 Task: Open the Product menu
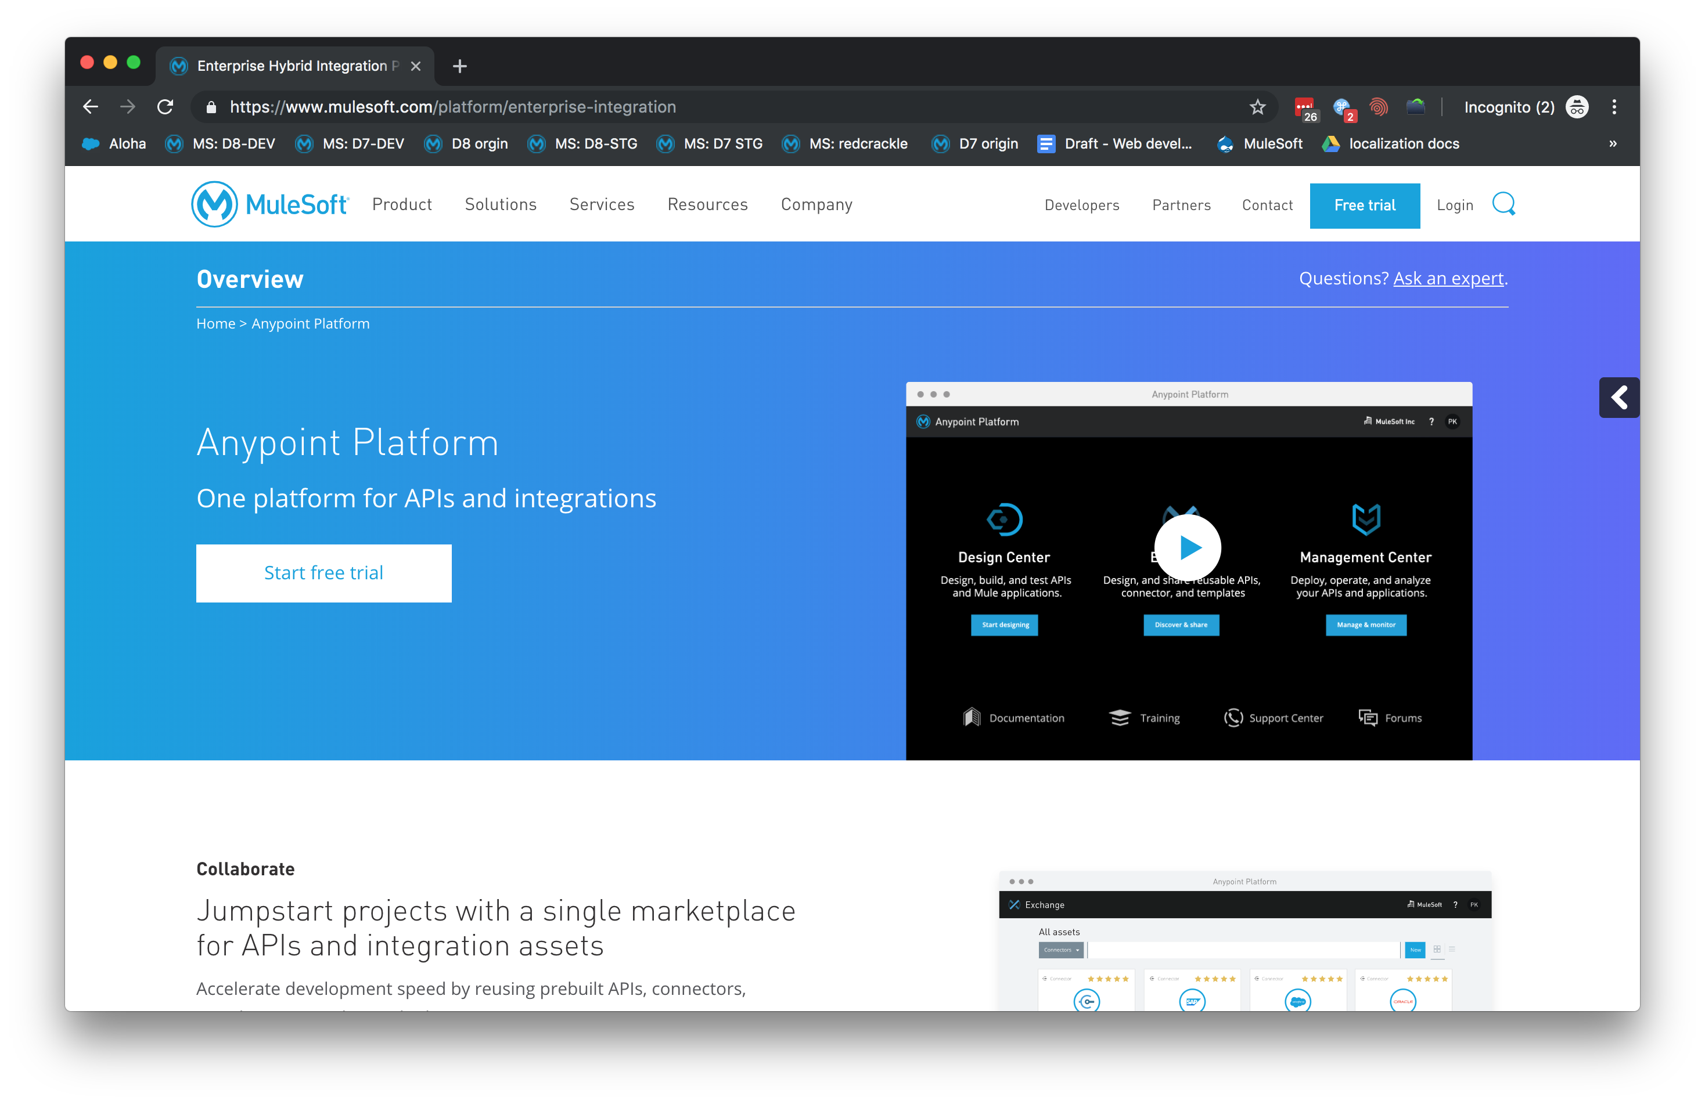tap(402, 205)
